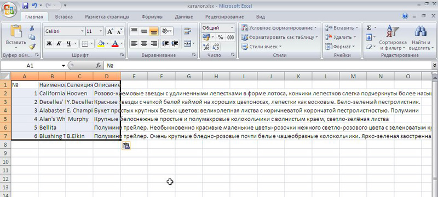
Task: Open the AutoSum Σ function
Action: click(369, 27)
